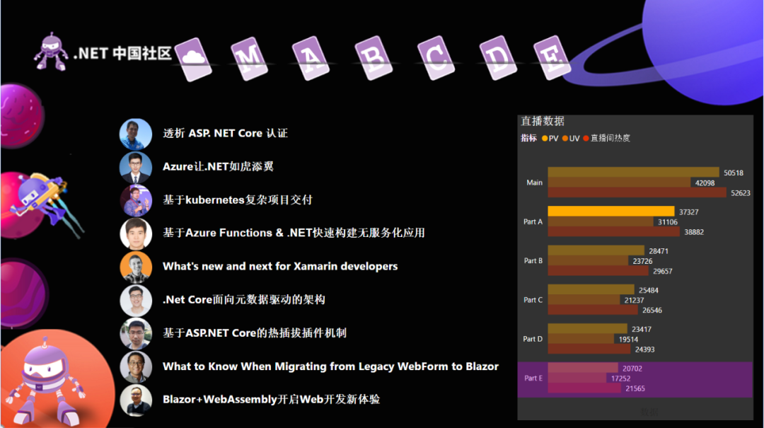Click What's new and next for Xamarin developers

280,266
